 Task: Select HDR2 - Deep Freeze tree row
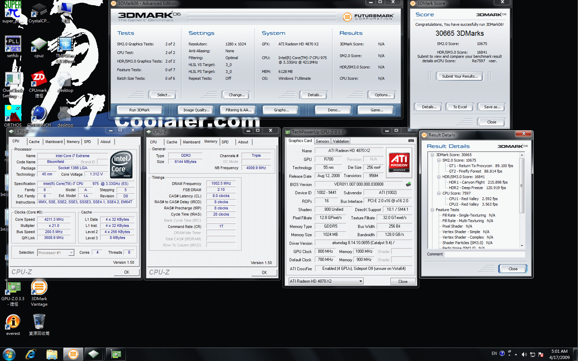(477, 188)
